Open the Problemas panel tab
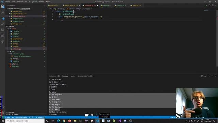 pos(53,76)
